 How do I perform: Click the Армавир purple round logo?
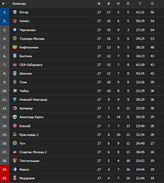pyautogui.click(x=15, y=108)
